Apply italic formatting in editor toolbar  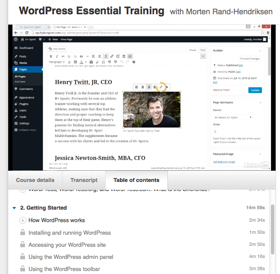pos(57,56)
